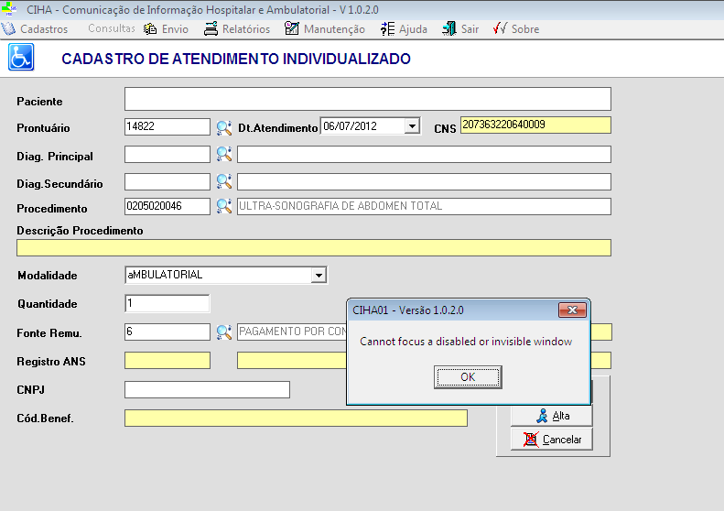Close the CIHA01 error dialog

click(x=574, y=310)
